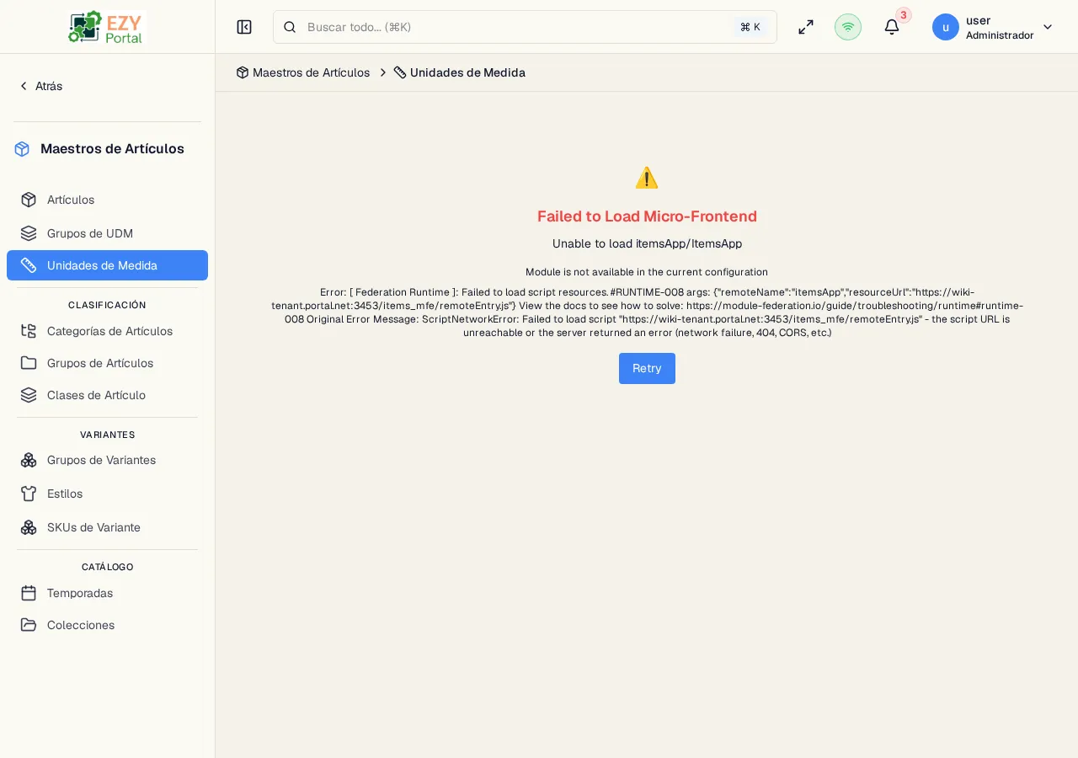Click 'Module is not available' message

pos(647,272)
